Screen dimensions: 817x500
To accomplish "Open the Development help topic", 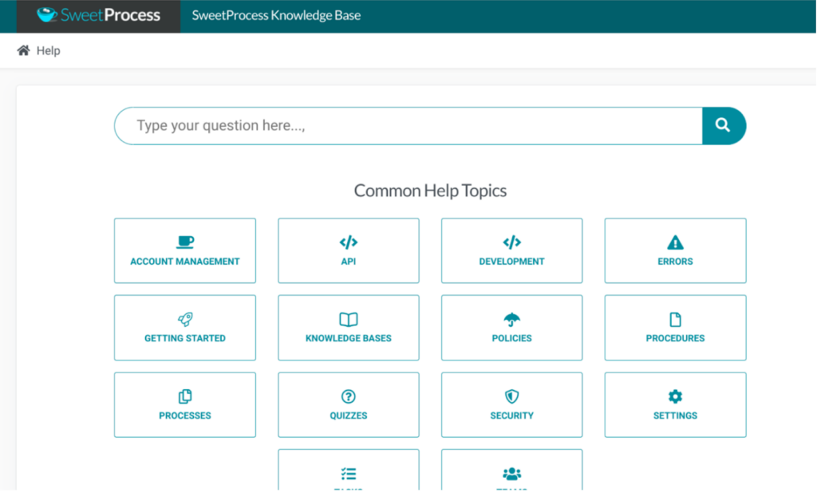I will click(x=511, y=250).
